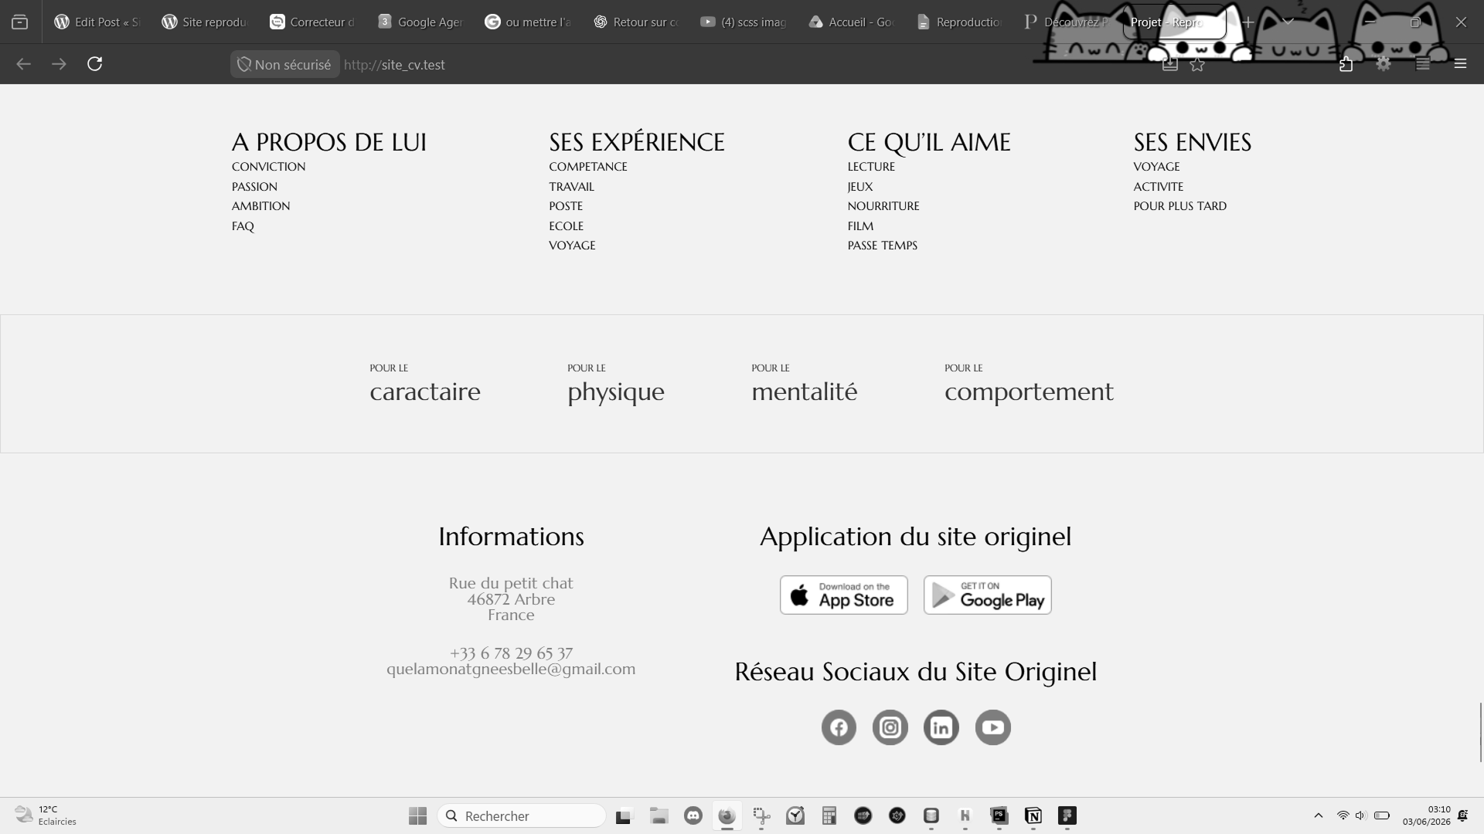Reload the current page
1484x834 pixels.
94,64
